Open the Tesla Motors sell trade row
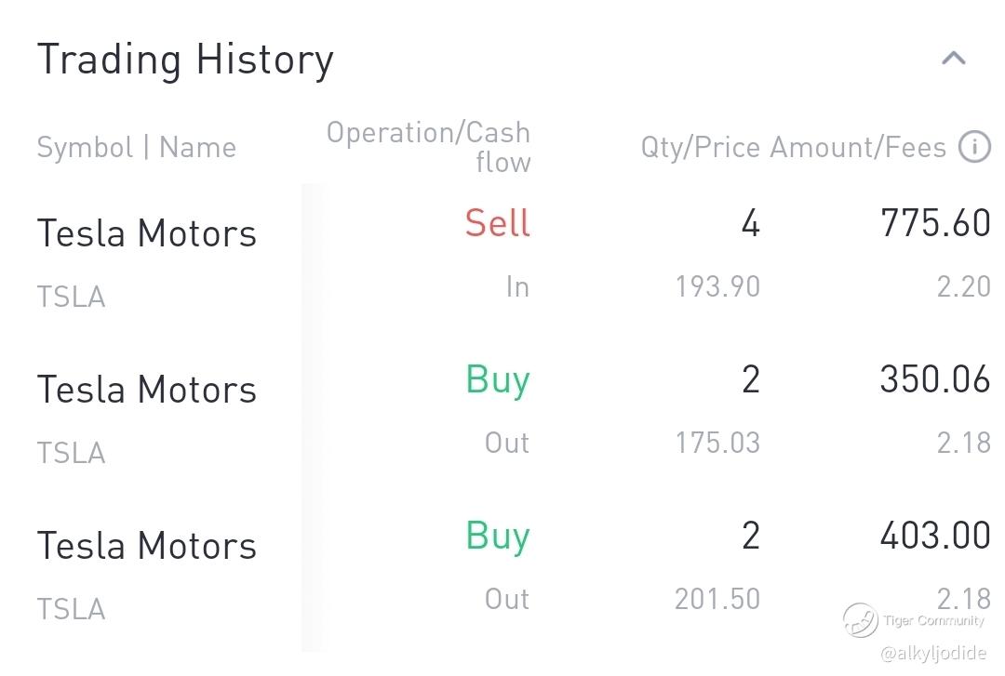Viewport: 1005px width, 676px height. pos(147,232)
